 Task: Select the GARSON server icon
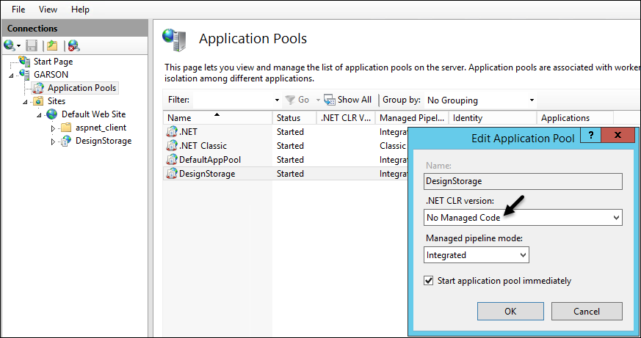(24, 74)
